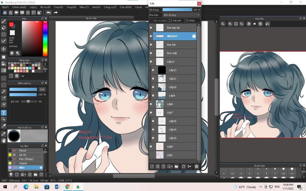Select the Hand pan tool
This screenshot has width=306, height=191.
click(x=4, y=140)
